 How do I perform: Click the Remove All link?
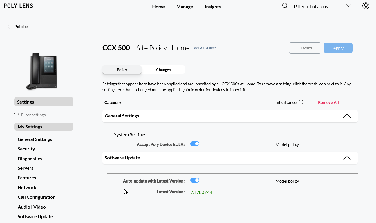pyautogui.click(x=328, y=102)
